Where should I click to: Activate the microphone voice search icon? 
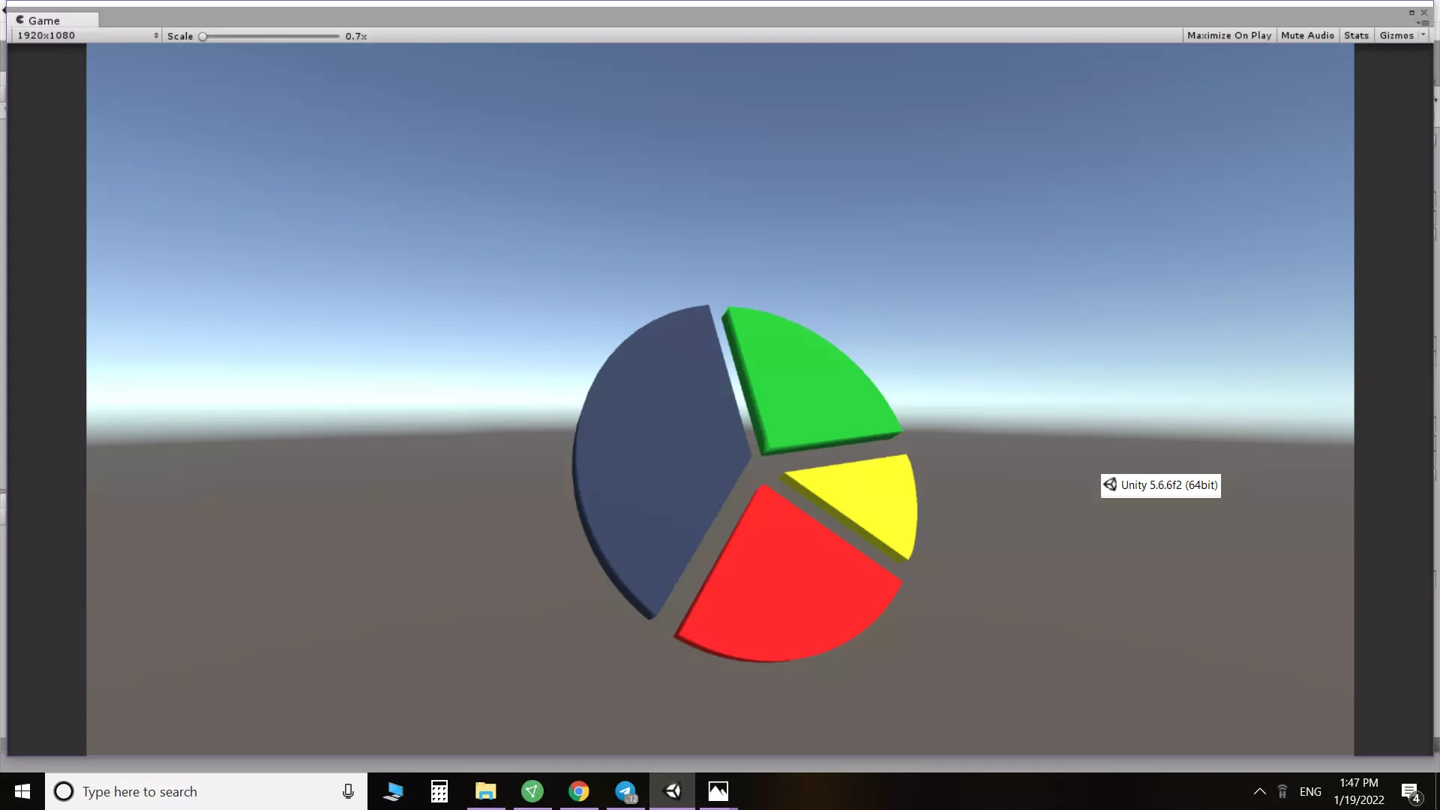(x=348, y=791)
